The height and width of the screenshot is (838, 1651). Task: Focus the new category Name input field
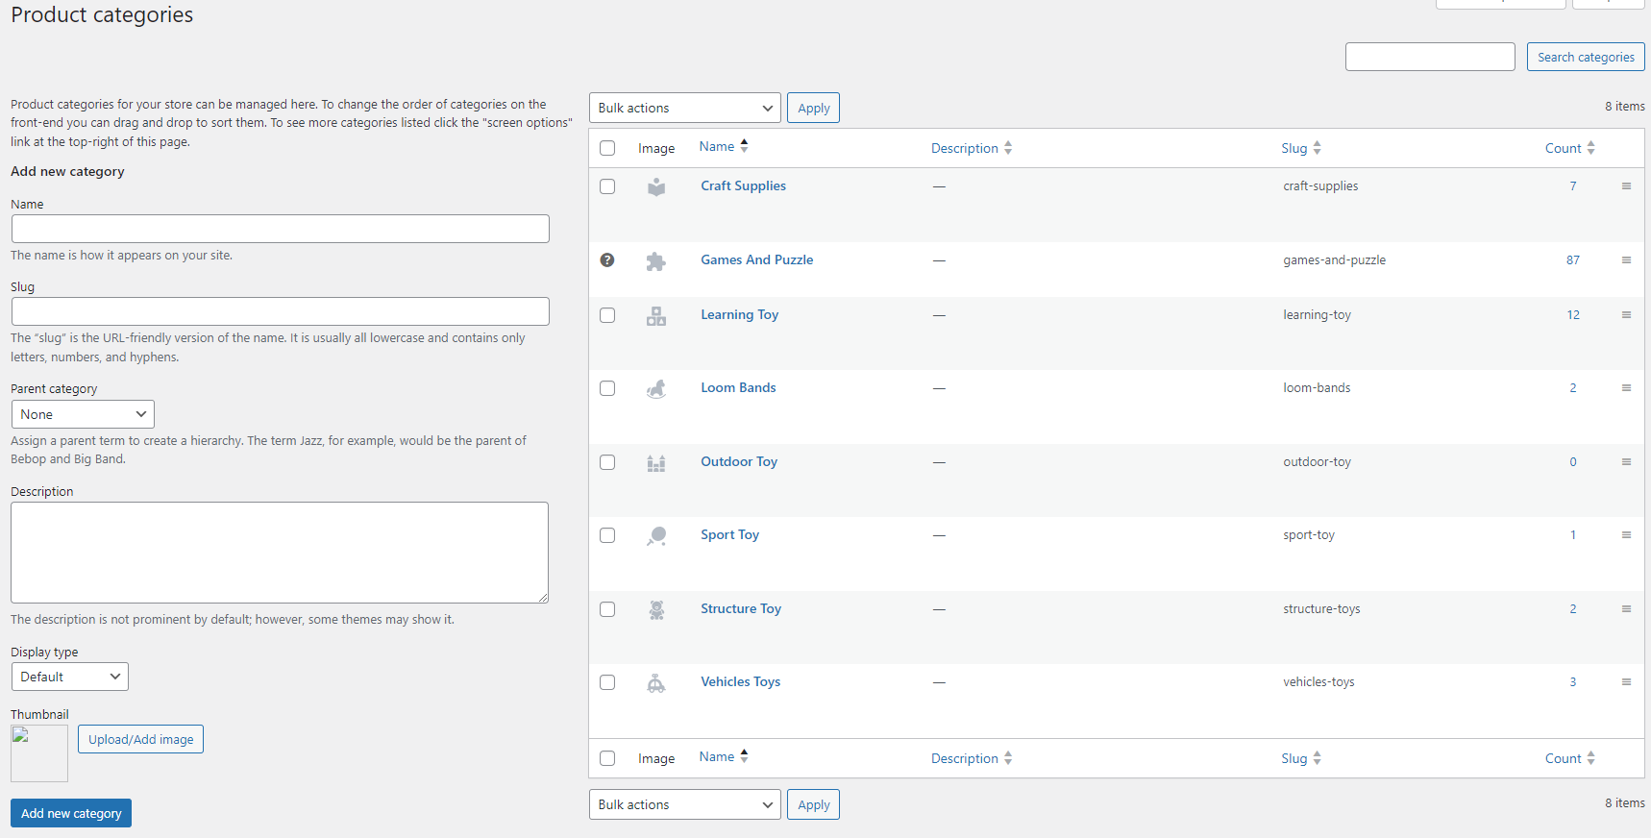[281, 229]
